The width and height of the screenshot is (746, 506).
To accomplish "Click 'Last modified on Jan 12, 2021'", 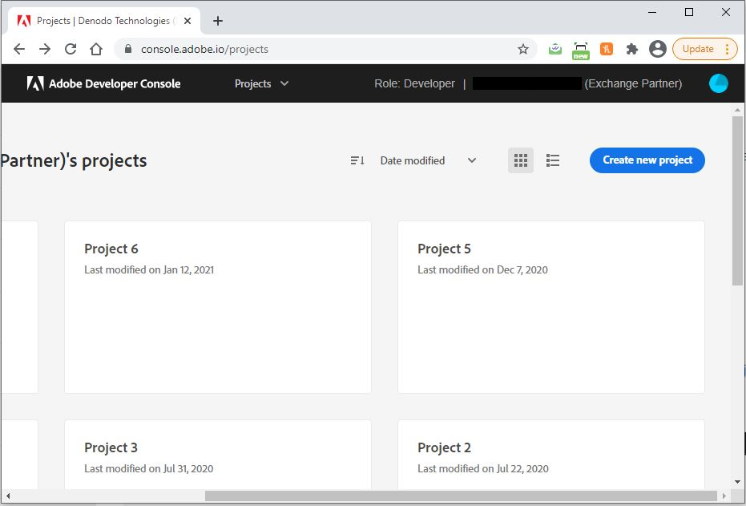I will (149, 270).
